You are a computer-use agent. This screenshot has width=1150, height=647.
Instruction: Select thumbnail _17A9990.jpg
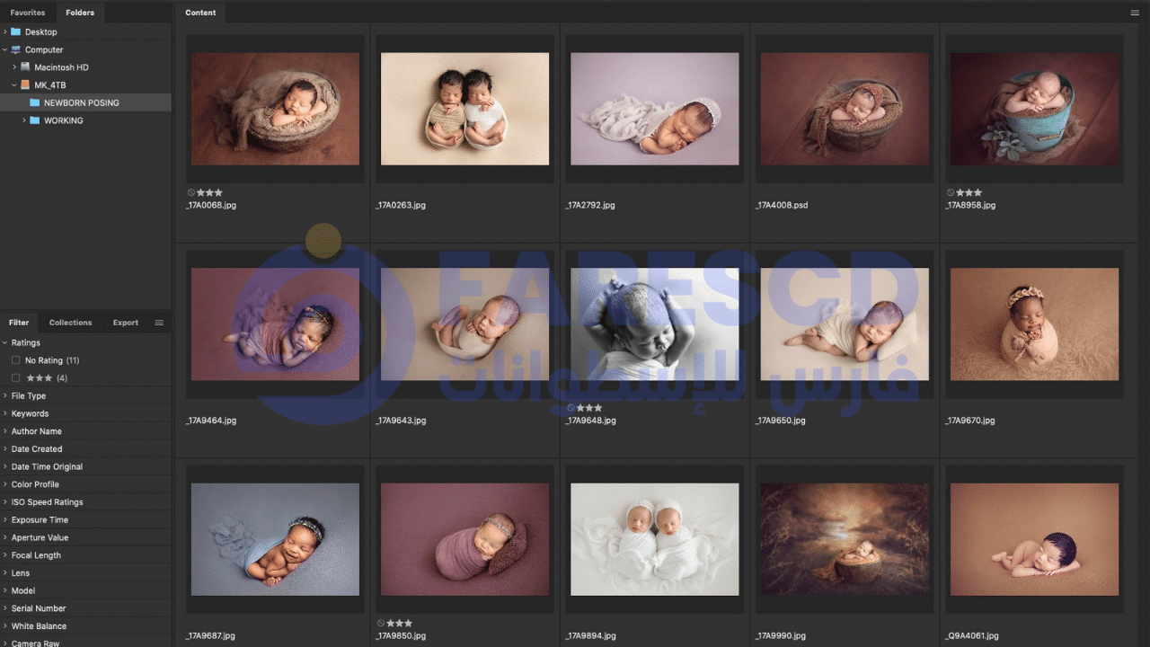(x=845, y=539)
